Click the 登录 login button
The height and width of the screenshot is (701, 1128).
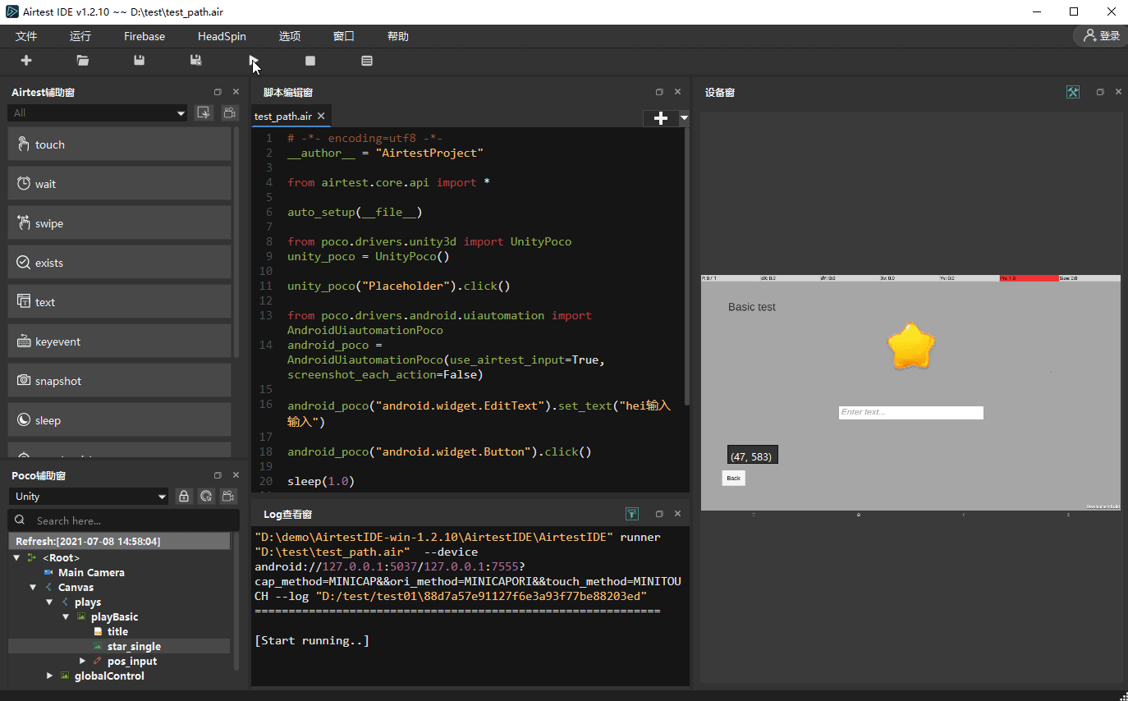[1101, 35]
